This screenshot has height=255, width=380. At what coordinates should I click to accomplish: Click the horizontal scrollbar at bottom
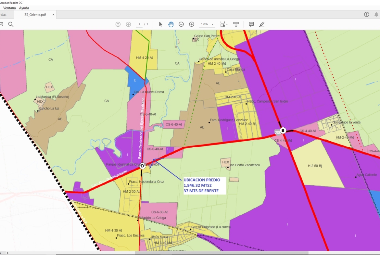tap(222, 253)
